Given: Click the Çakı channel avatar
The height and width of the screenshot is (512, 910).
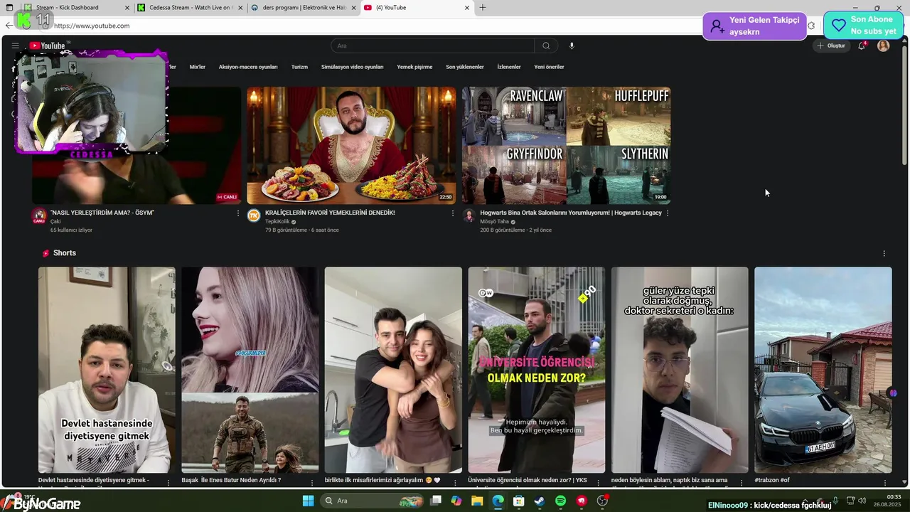Looking at the screenshot, I should point(39,215).
